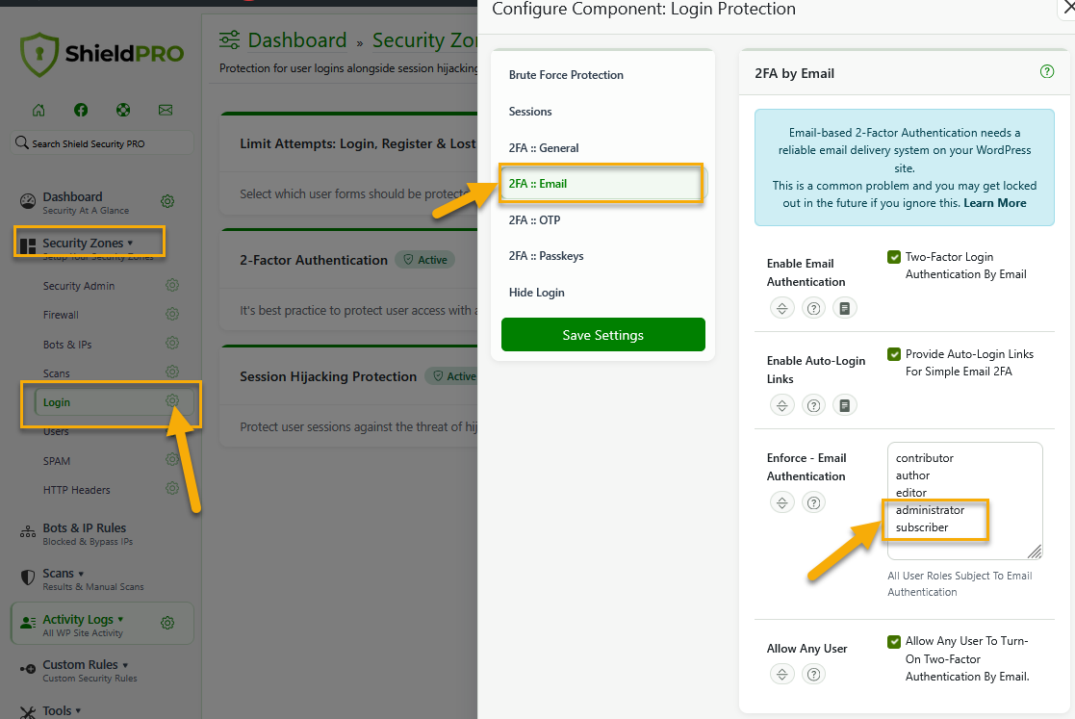Open Security Admin sidebar item

tap(79, 286)
